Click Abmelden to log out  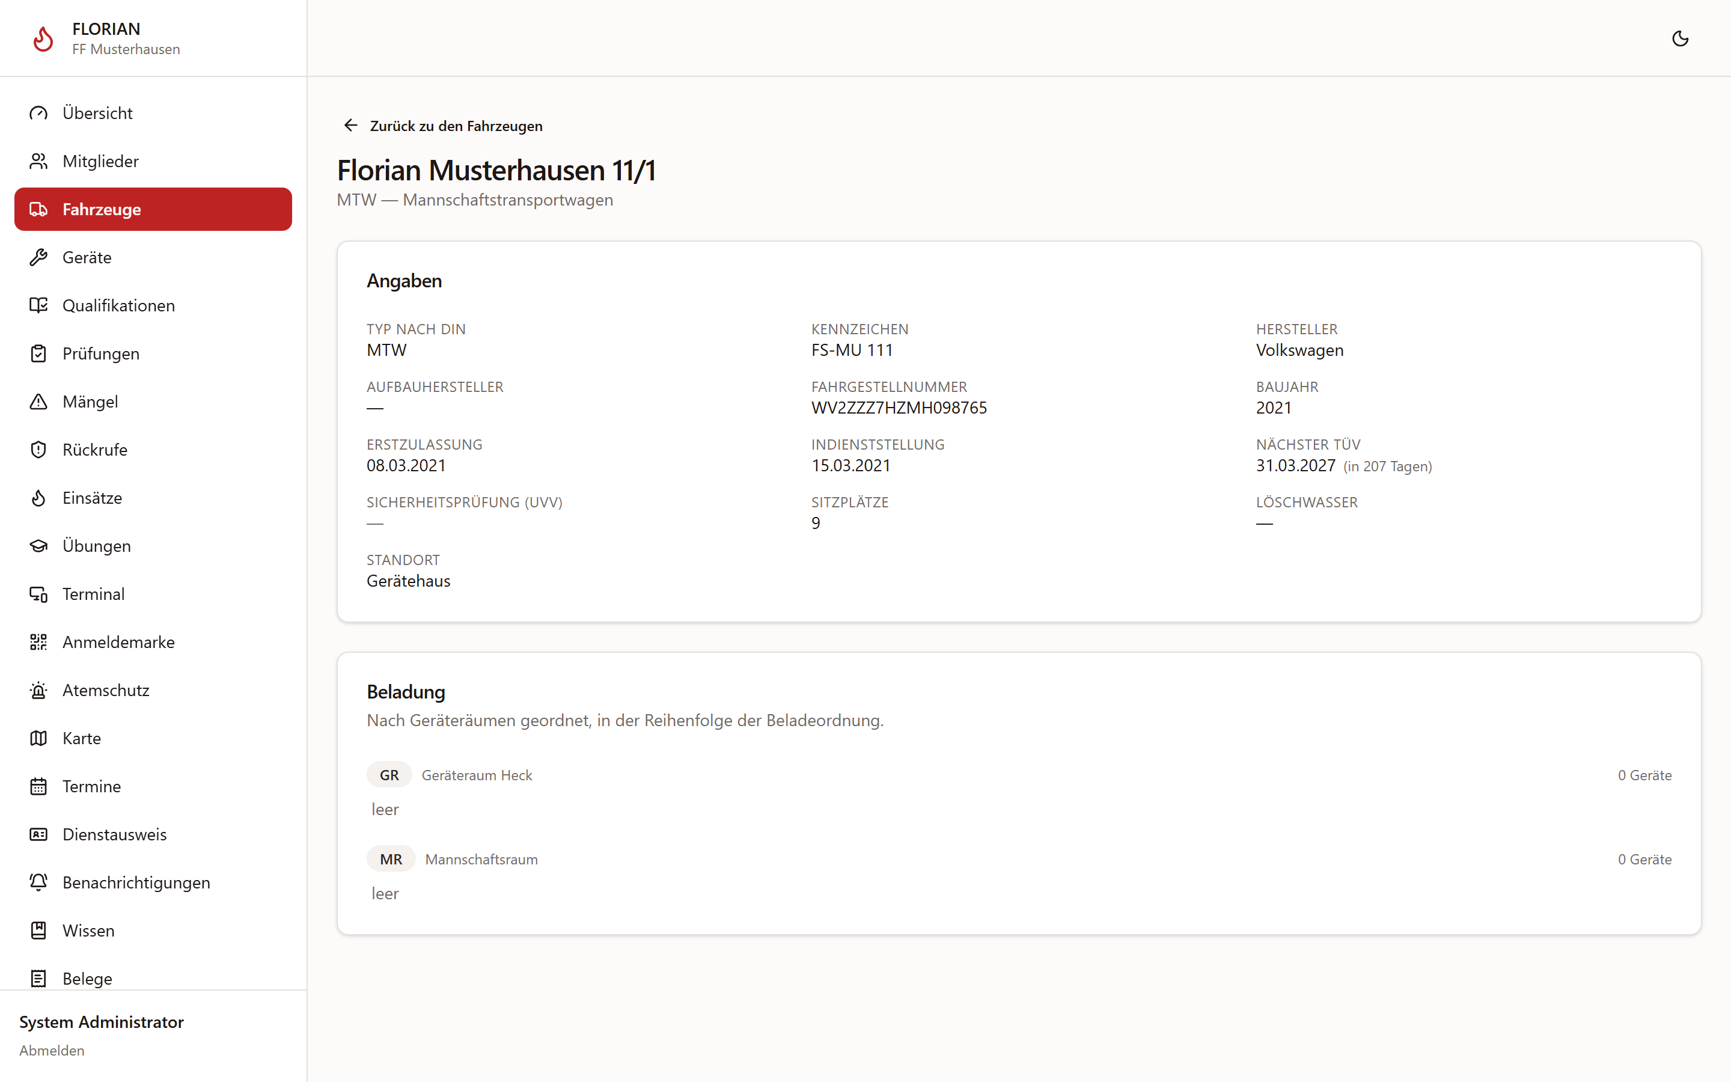point(52,1050)
